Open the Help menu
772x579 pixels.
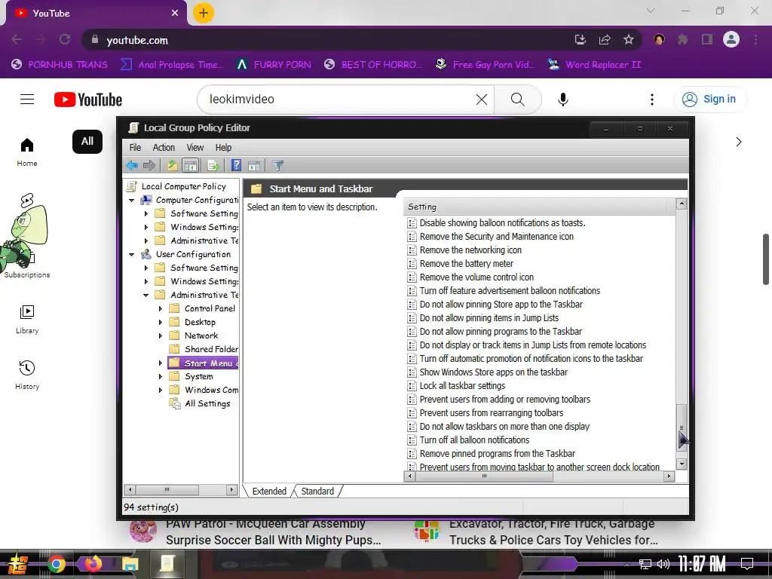pos(223,147)
